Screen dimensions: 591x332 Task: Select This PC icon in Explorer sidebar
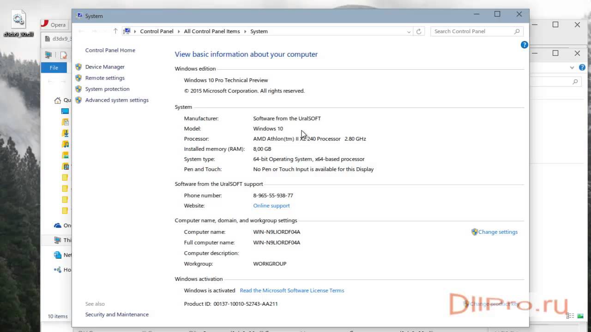click(x=58, y=240)
